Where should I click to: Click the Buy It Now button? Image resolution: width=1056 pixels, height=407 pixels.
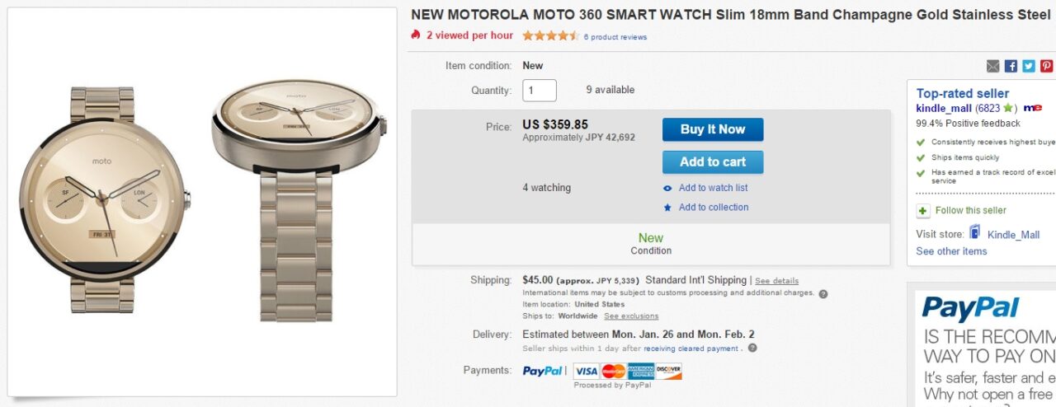click(713, 129)
